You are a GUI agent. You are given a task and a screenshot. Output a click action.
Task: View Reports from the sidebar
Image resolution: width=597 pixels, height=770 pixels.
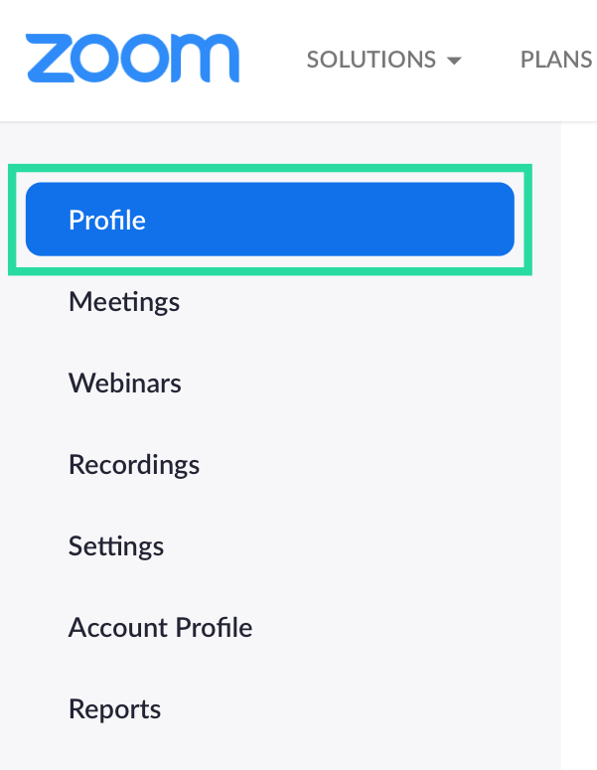[x=114, y=708]
